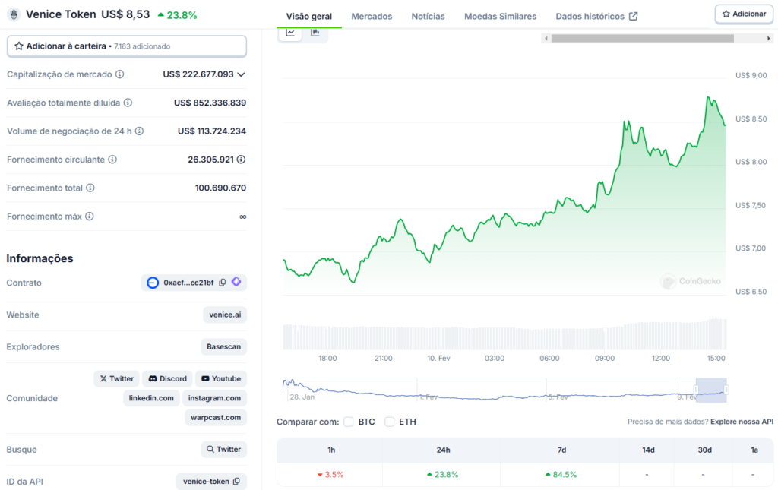Open info icon beside Volume de negociação de 24 h
The width and height of the screenshot is (778, 490).
140,131
